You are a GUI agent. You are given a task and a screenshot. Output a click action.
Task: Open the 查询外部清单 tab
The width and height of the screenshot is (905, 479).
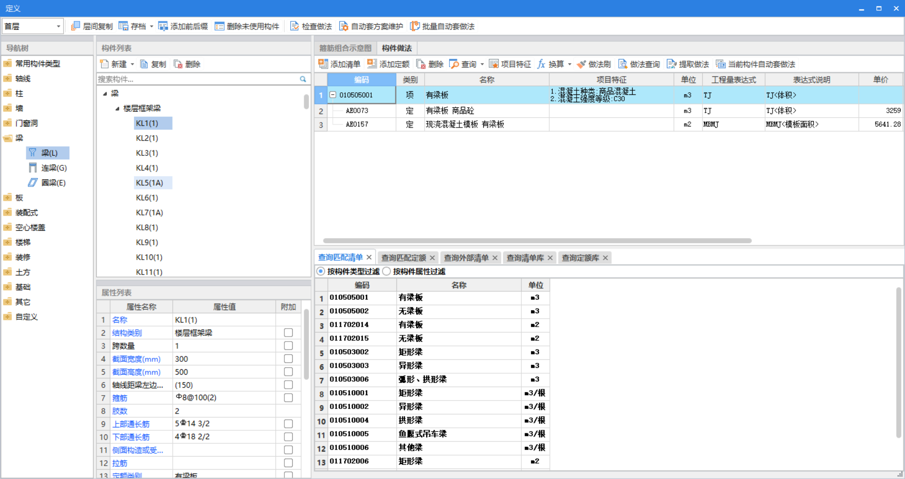tap(466, 258)
